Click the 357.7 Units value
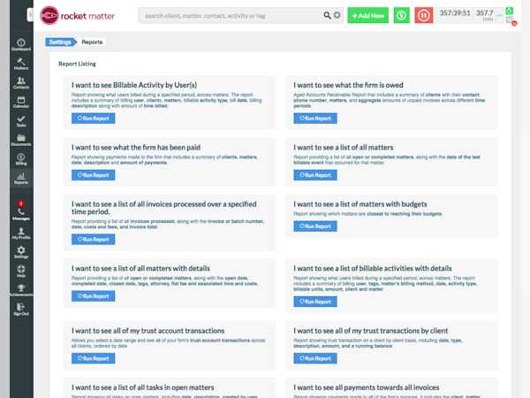The height and width of the screenshot is (398, 530). pyautogui.click(x=484, y=13)
